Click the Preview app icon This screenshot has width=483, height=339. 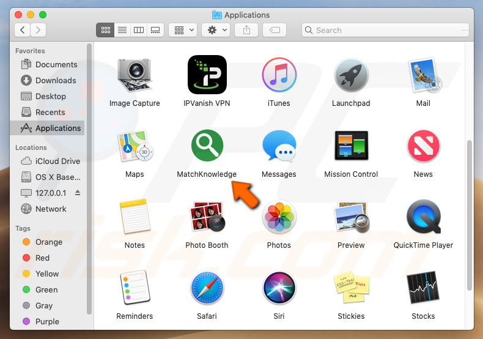(x=351, y=217)
